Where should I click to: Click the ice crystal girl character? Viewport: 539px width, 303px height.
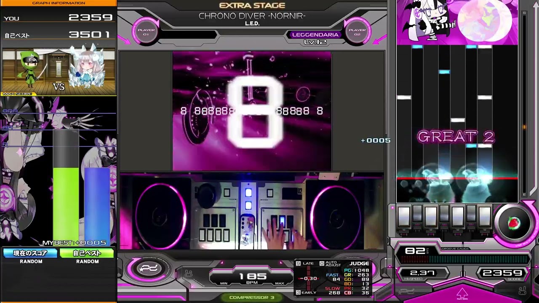(x=86, y=67)
